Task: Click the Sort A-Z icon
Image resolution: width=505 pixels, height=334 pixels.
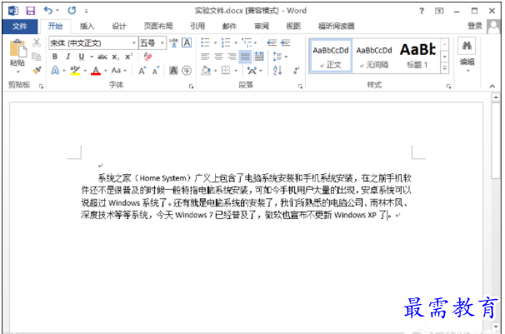Action: [x=277, y=71]
